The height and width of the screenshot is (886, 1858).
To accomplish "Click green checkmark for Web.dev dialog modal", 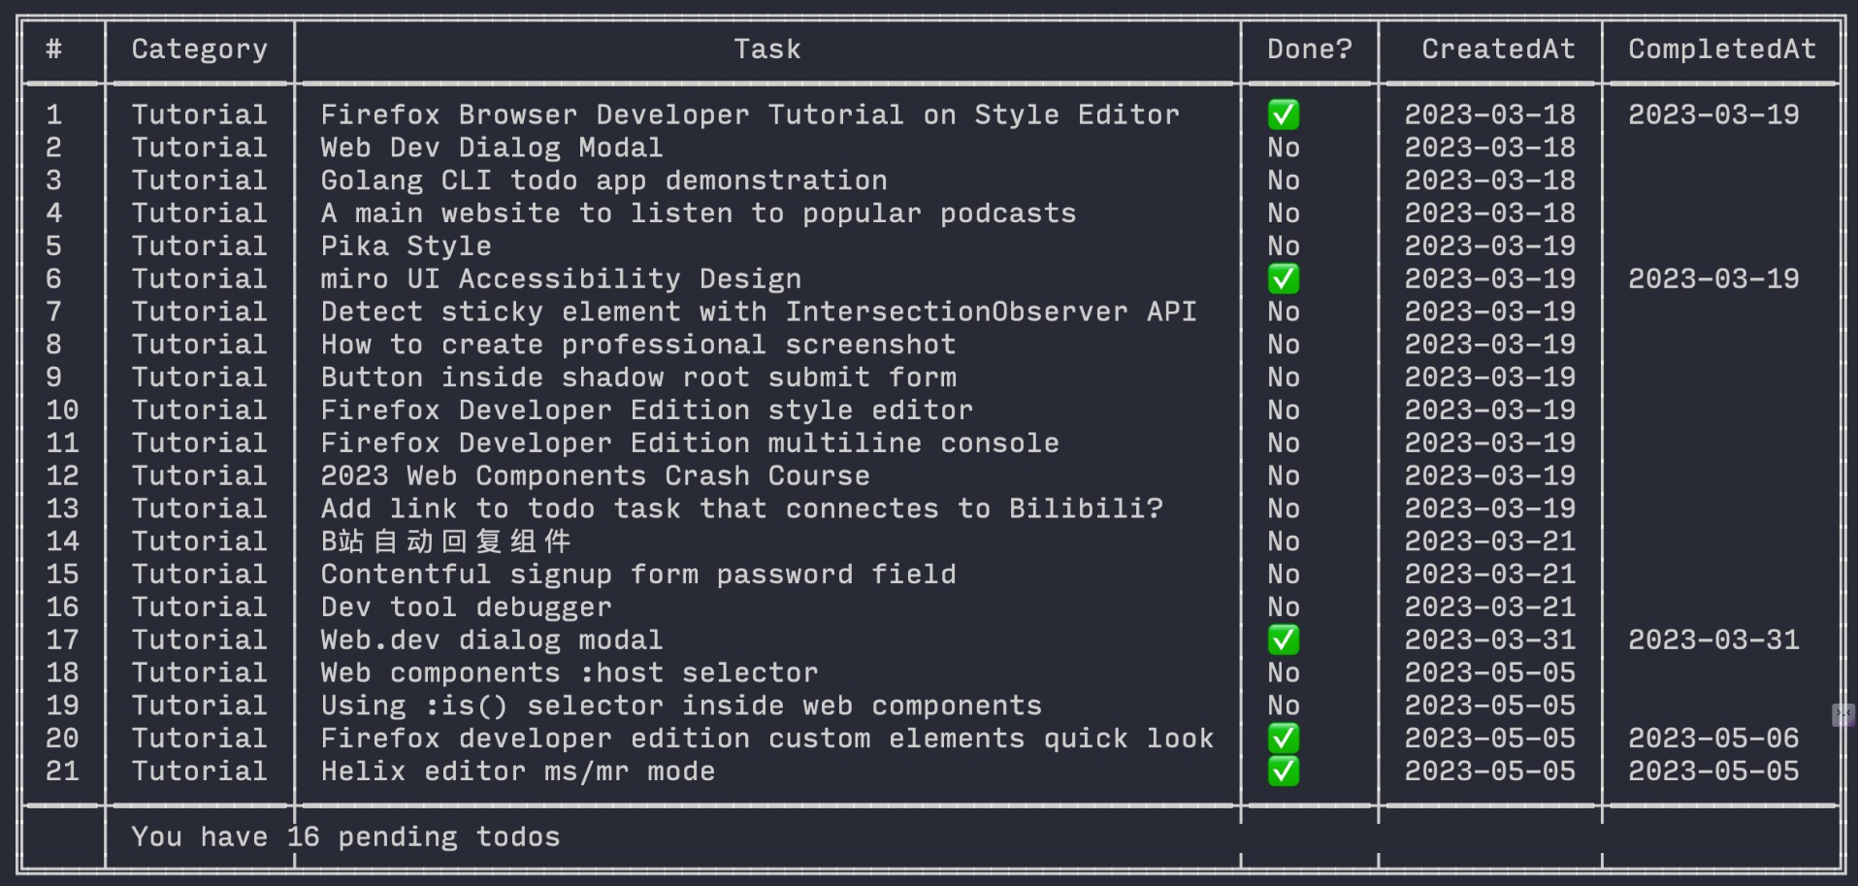I will click(x=1283, y=640).
